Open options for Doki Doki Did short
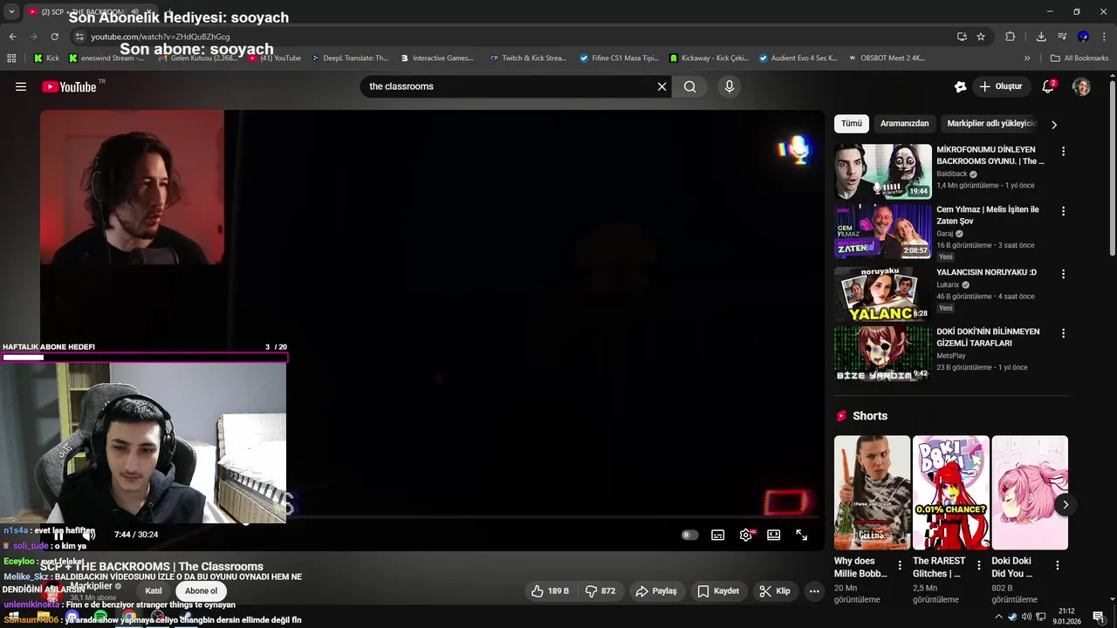This screenshot has height=628, width=1117. pyautogui.click(x=1058, y=565)
